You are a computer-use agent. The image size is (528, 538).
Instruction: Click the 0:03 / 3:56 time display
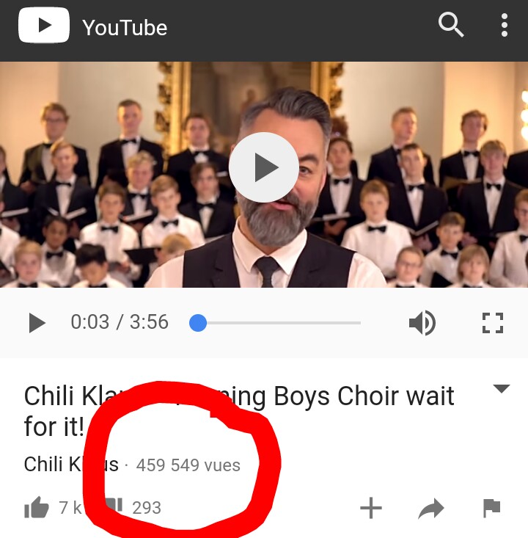[120, 321]
